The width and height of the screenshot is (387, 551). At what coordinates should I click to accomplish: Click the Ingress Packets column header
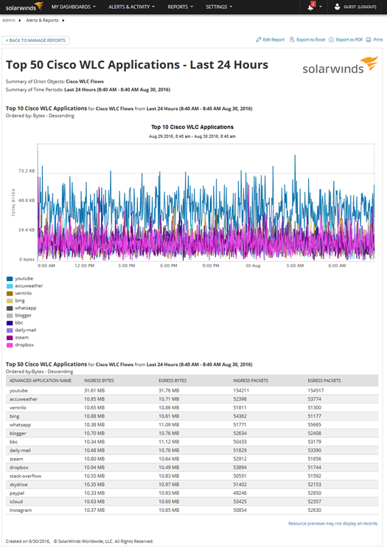point(251,381)
